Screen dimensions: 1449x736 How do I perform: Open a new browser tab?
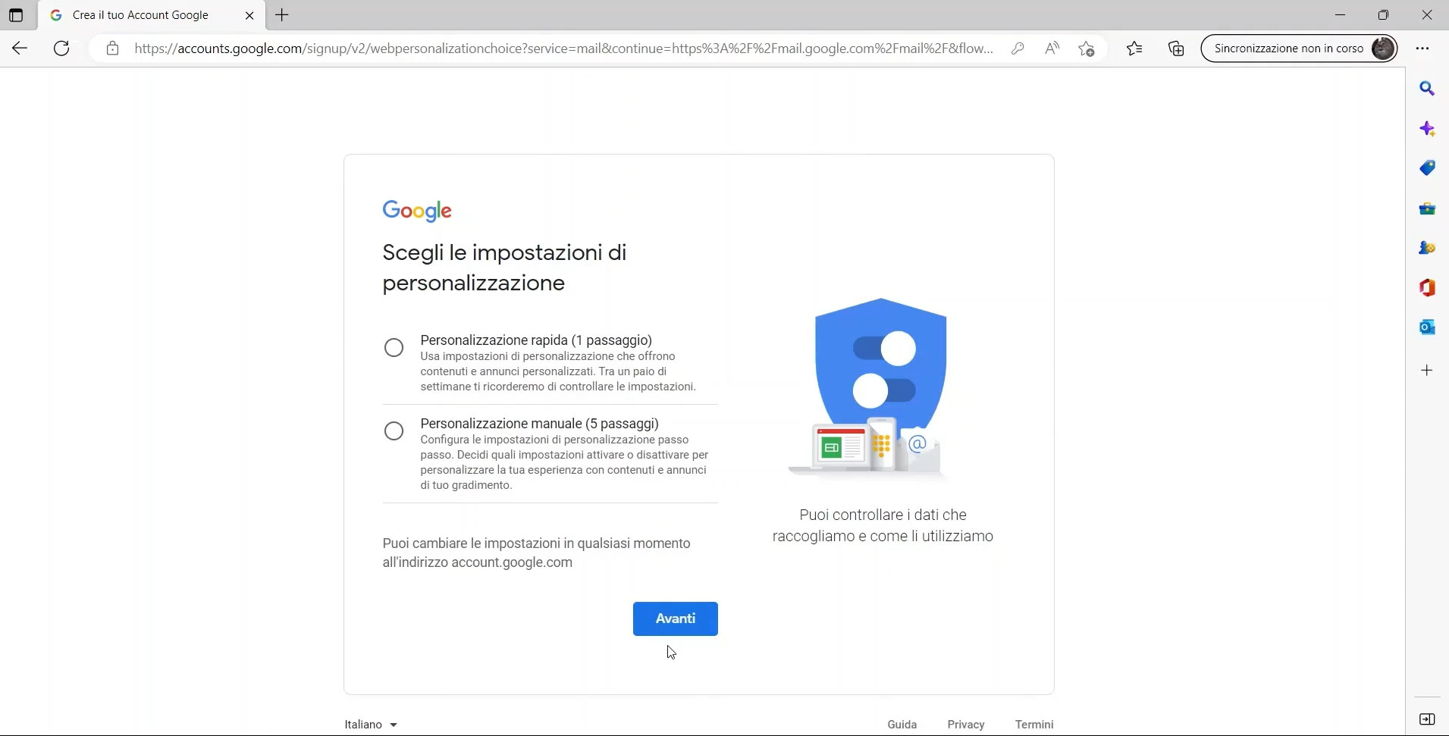(282, 14)
